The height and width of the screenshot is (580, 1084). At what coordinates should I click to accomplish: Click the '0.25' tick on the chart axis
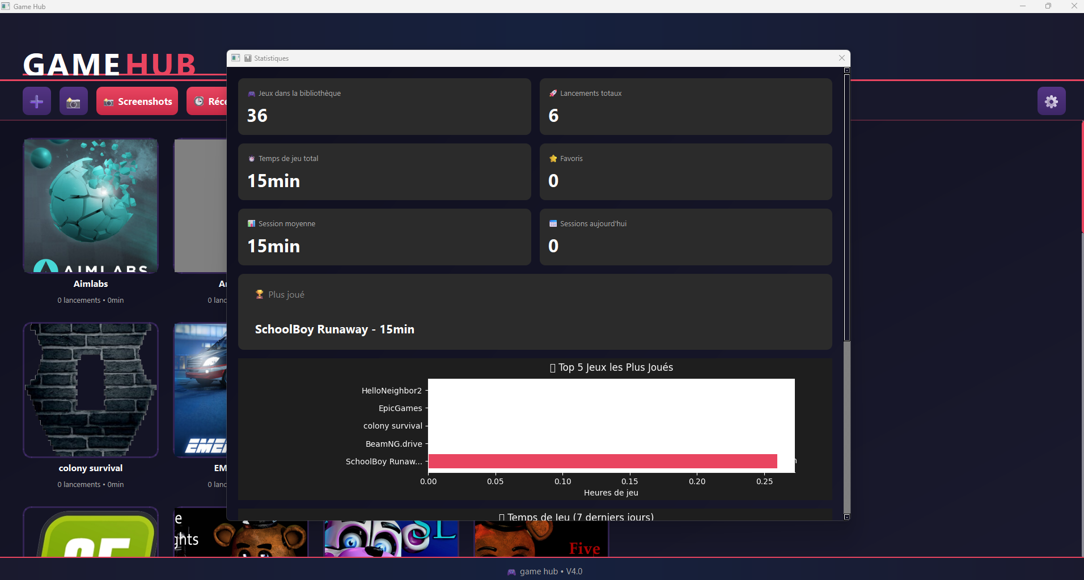coord(765,481)
